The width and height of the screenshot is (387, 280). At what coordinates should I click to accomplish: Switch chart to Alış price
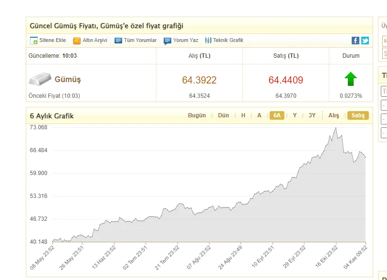pyautogui.click(x=334, y=115)
